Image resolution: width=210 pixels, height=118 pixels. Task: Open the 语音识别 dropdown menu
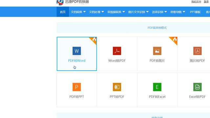point(159,12)
